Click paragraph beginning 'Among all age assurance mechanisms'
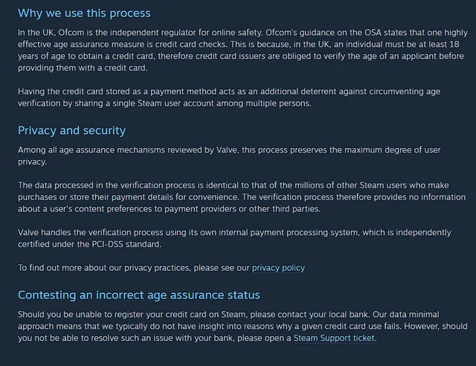The width and height of the screenshot is (476, 366). (x=229, y=155)
